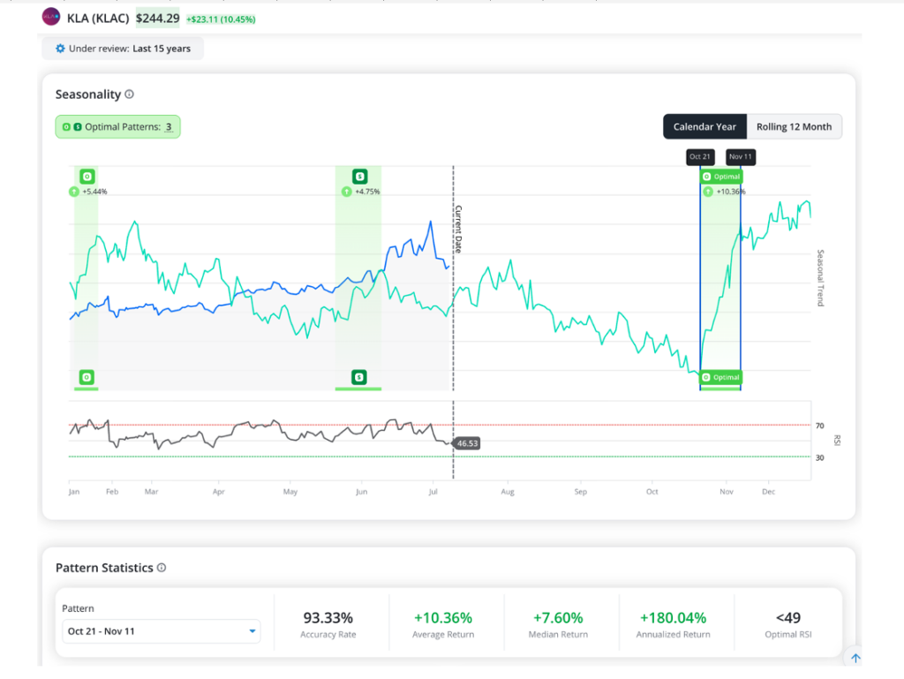Open the Pattern dropdown Oct 21 - Nov 11

coord(161,631)
